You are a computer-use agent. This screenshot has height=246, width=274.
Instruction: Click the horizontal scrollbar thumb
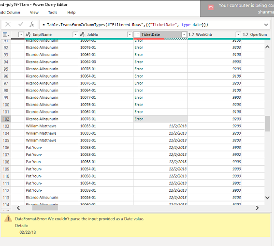[x=45, y=208]
